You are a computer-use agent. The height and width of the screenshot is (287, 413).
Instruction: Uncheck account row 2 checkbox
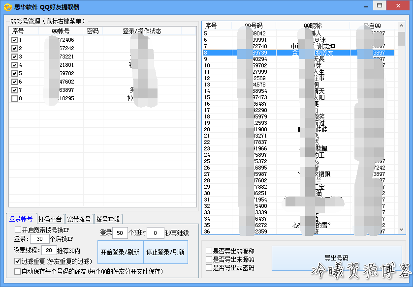(14, 48)
